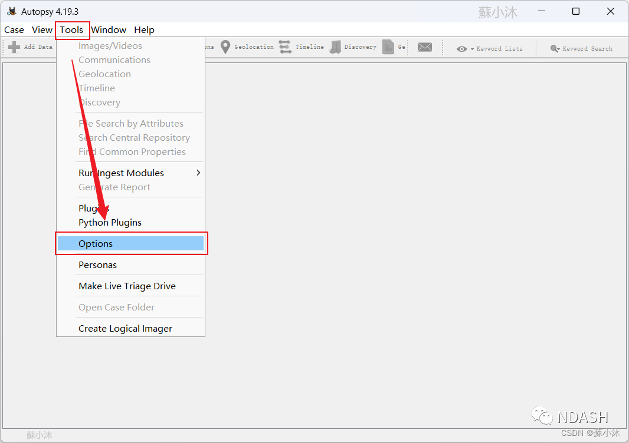Click the Keyword Search magnifier icon

tap(555, 48)
